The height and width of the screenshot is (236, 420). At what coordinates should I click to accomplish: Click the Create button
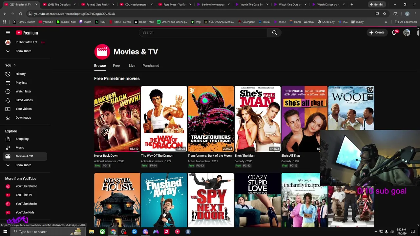tap(377, 32)
